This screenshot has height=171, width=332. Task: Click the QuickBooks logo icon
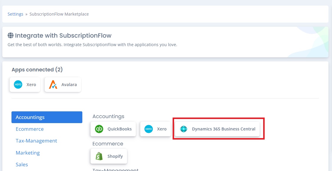click(99, 129)
